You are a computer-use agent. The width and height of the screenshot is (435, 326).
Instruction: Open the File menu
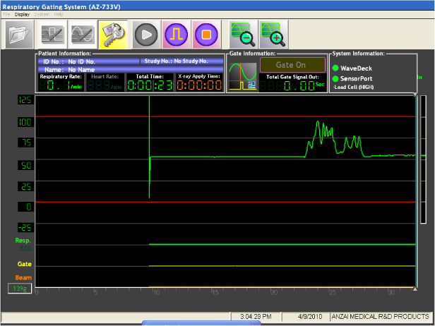coord(7,14)
